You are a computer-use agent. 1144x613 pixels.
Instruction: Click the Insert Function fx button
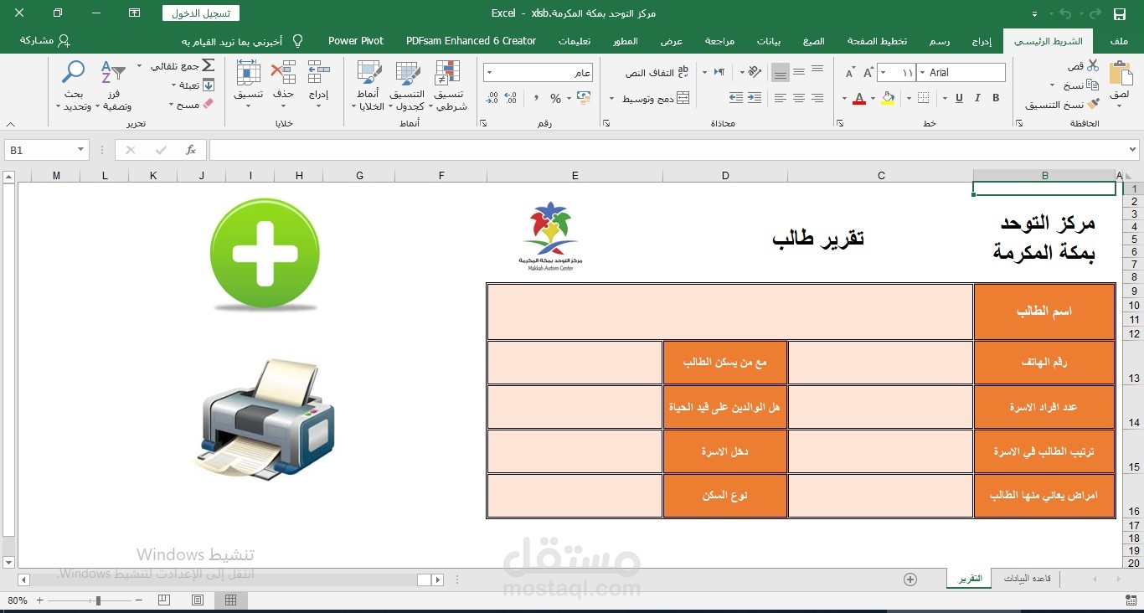191,150
